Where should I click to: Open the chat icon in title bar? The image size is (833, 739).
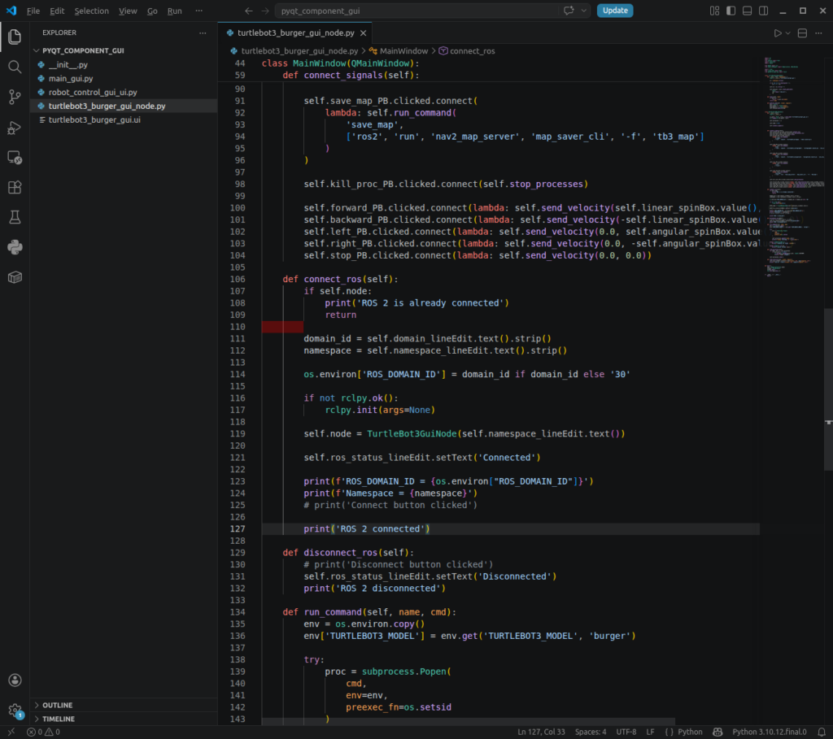click(x=569, y=11)
